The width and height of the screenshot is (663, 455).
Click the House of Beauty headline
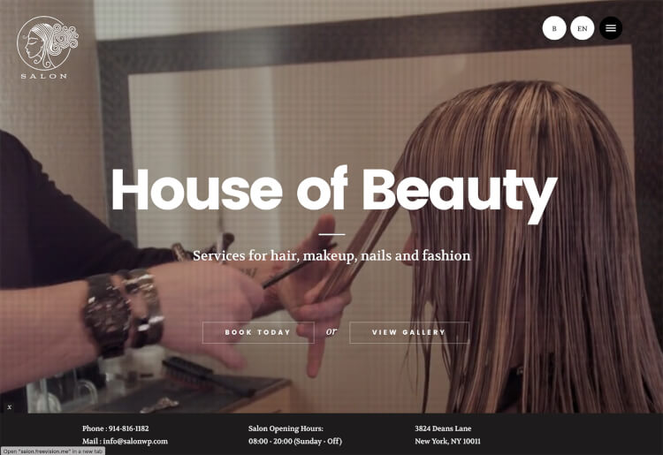pos(334,193)
